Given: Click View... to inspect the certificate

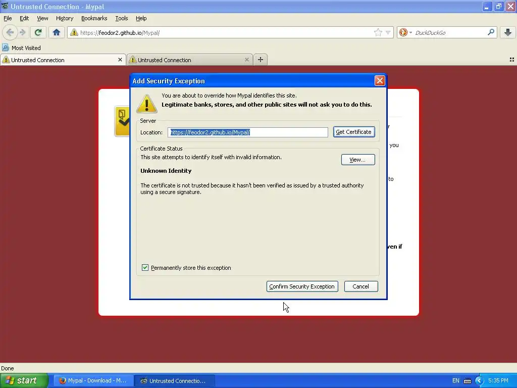Looking at the screenshot, I should [x=358, y=160].
